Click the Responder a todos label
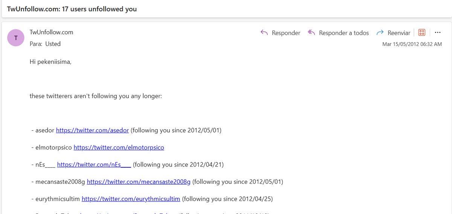Image resolution: width=452 pixels, height=214 pixels. coord(344,33)
